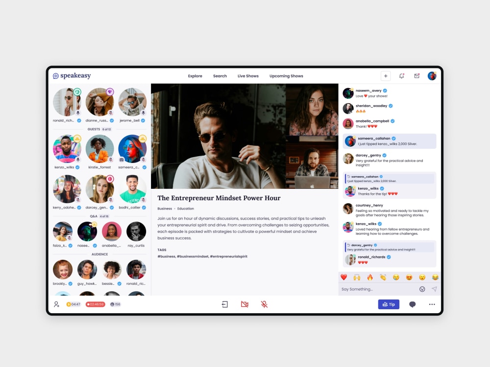Toggle the muted microphone icon
The width and height of the screenshot is (490, 367).
pos(265,304)
